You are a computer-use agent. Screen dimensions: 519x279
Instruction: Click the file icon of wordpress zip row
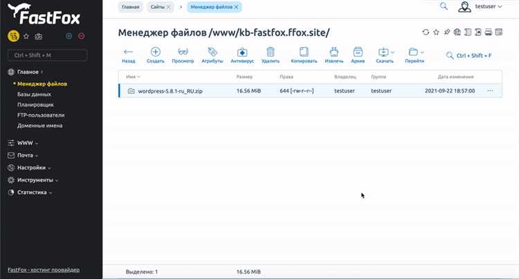[x=131, y=91]
